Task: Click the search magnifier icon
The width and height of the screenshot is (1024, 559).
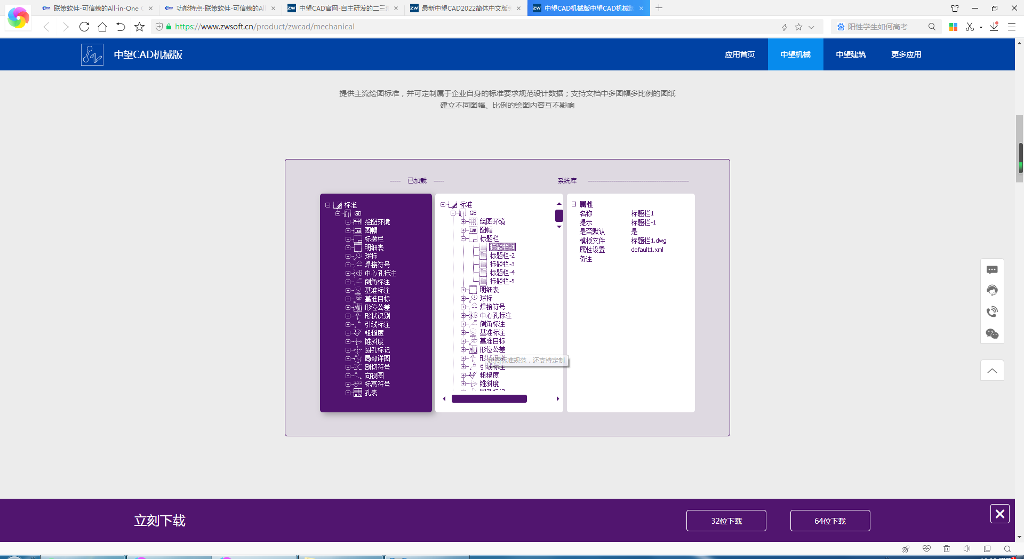Action: tap(932, 27)
